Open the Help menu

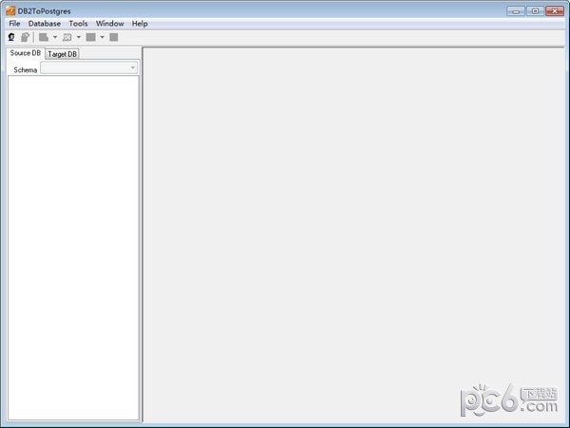[x=140, y=24]
